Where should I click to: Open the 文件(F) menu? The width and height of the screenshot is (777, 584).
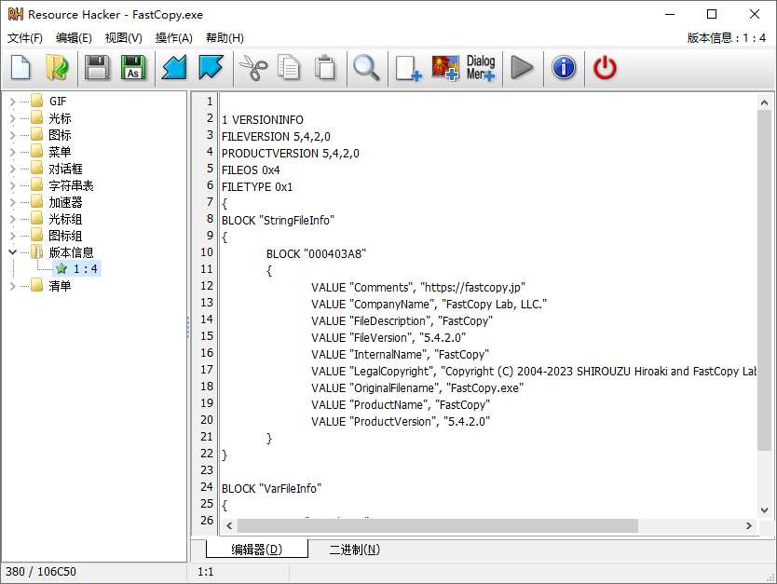[x=25, y=38]
